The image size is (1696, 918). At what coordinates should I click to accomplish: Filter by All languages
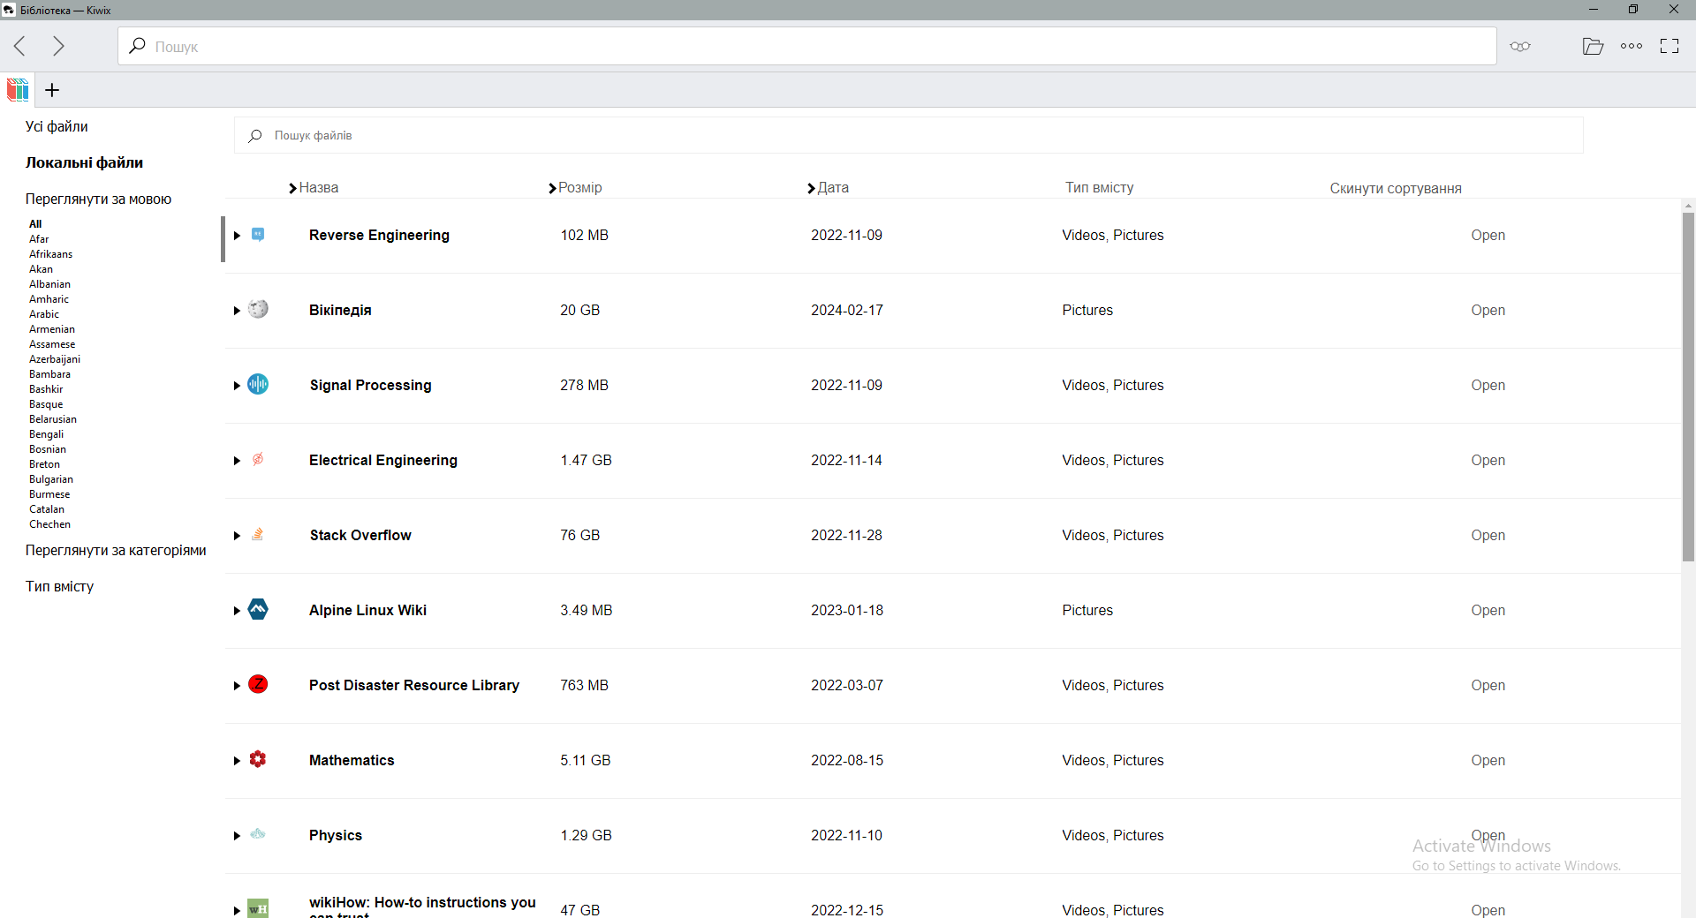(x=35, y=224)
